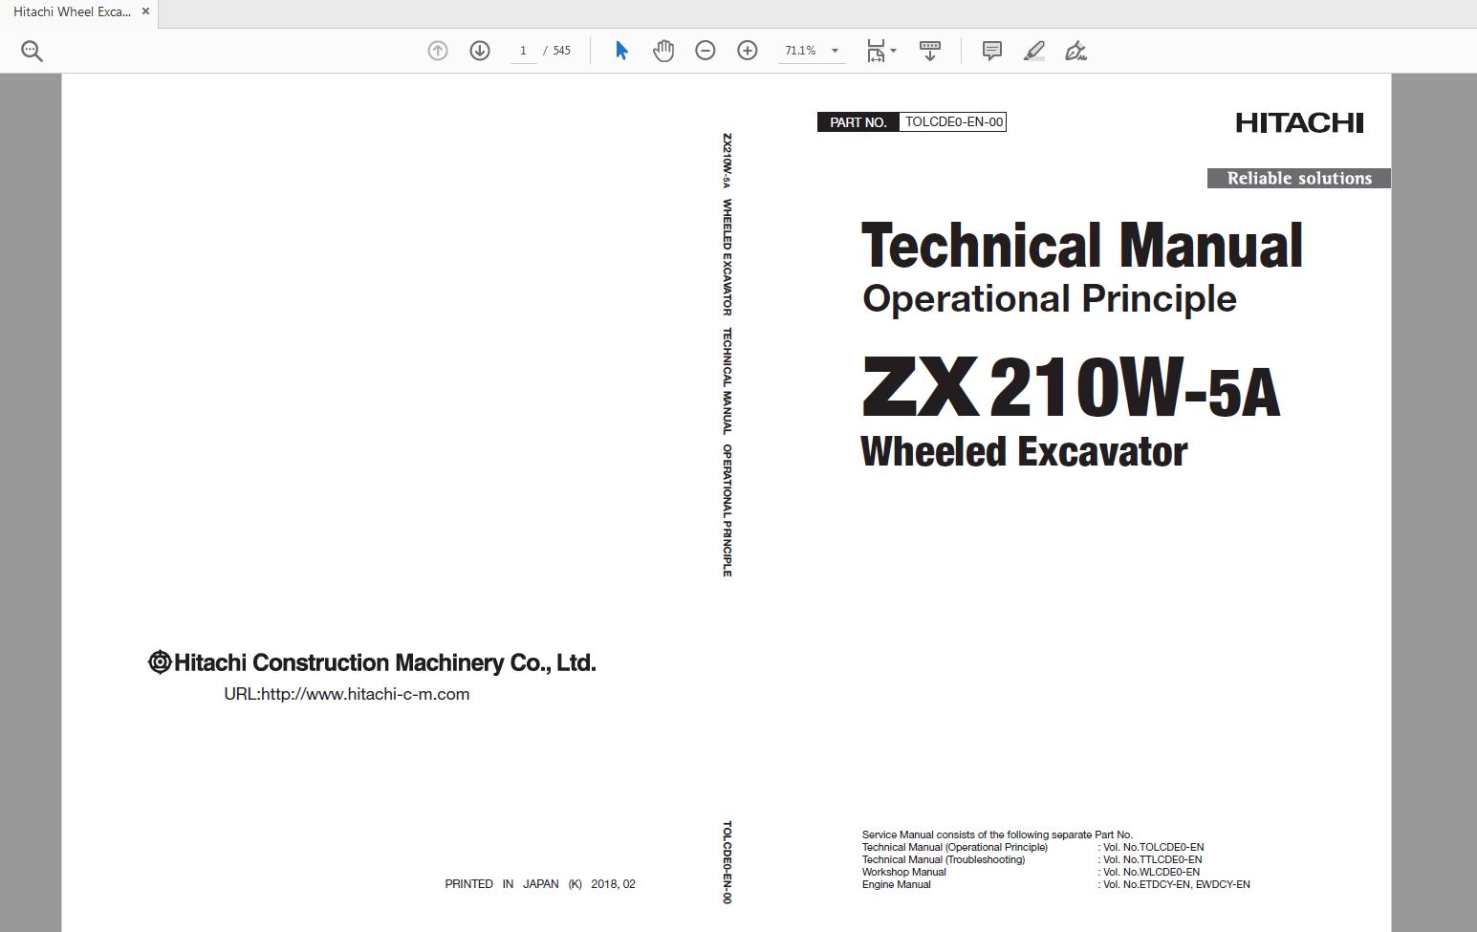The width and height of the screenshot is (1477, 932).
Task: Click the vertical spine 'WHEELED EXCAVATOR' text
Action: (727, 257)
